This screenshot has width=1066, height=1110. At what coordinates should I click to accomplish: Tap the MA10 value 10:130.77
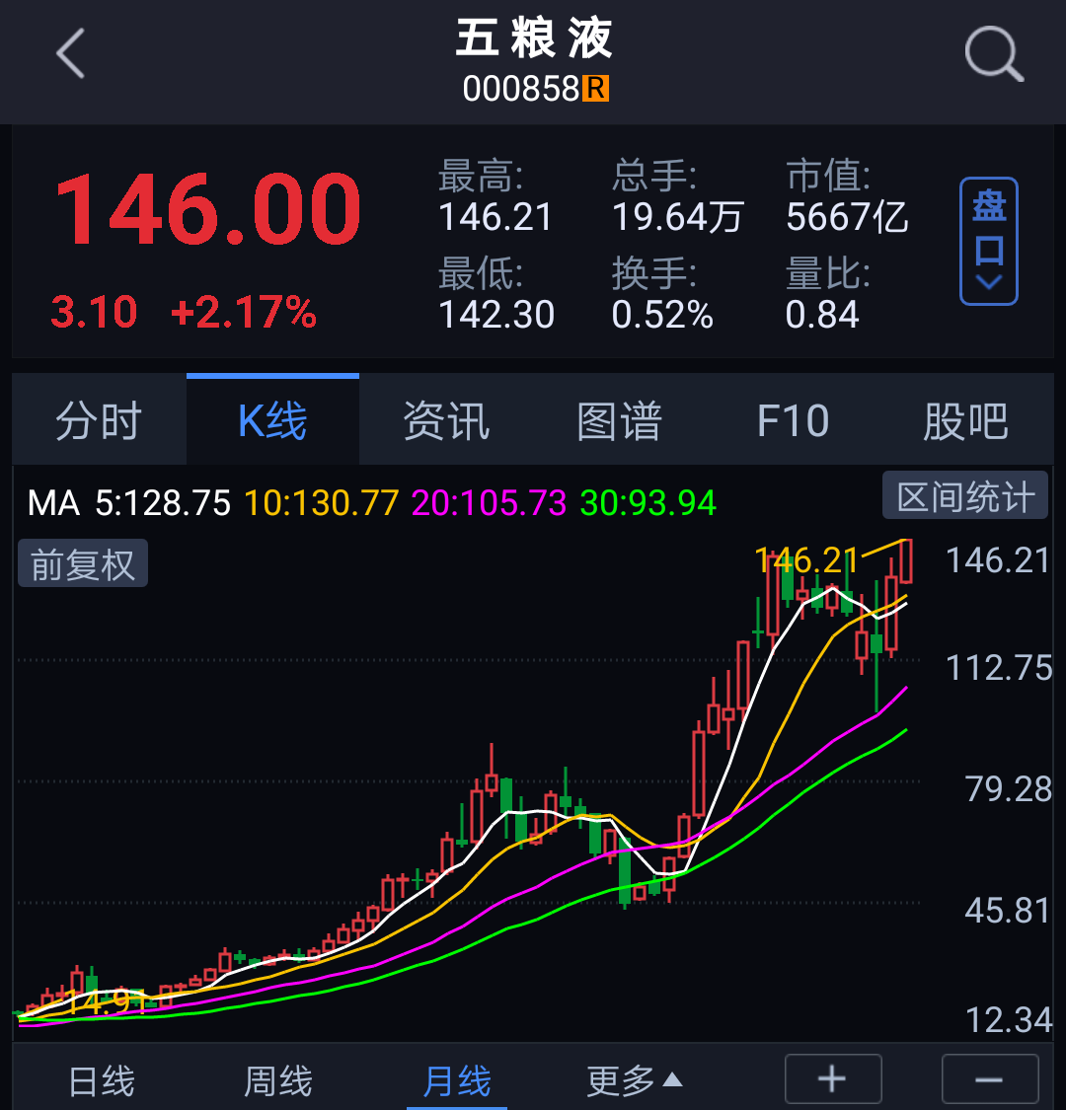click(x=322, y=503)
